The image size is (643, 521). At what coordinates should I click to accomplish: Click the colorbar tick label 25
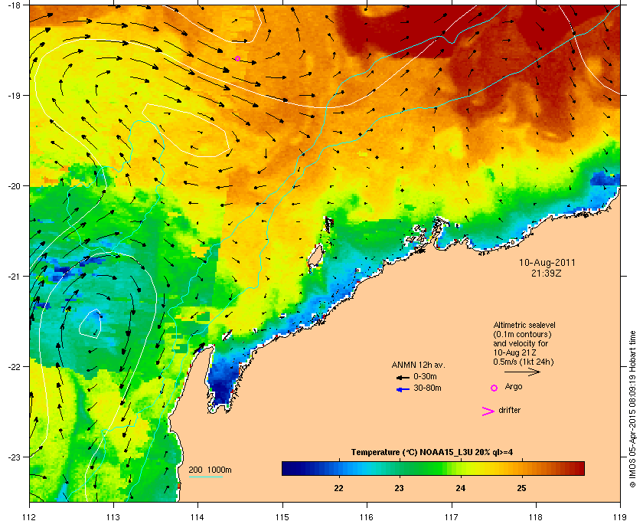coord(521,488)
